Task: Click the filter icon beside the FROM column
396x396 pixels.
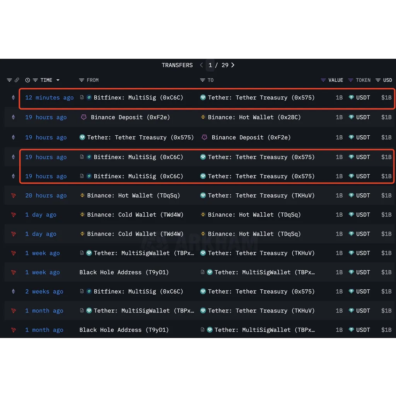Action: tap(81, 80)
